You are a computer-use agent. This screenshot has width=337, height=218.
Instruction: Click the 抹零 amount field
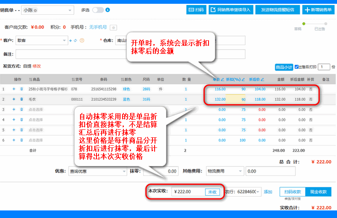click(x=160, y=171)
